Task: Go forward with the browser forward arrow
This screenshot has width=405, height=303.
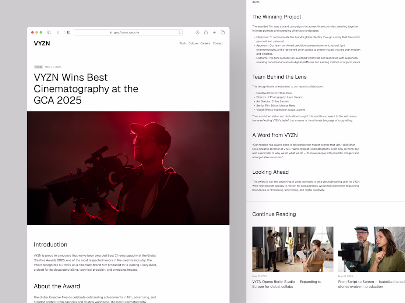Action: [64, 32]
